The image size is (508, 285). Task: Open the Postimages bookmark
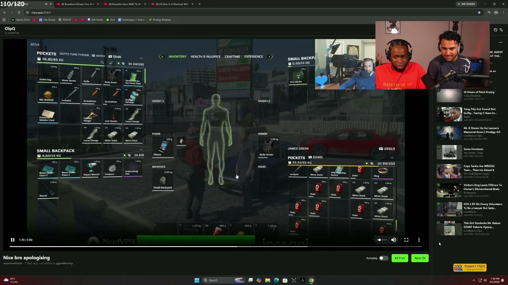(x=131, y=20)
